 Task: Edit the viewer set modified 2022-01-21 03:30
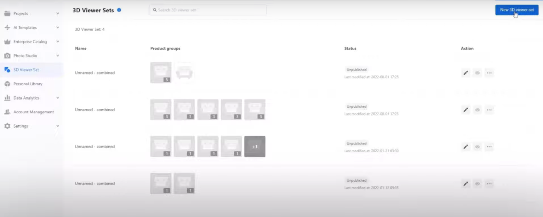point(466,147)
